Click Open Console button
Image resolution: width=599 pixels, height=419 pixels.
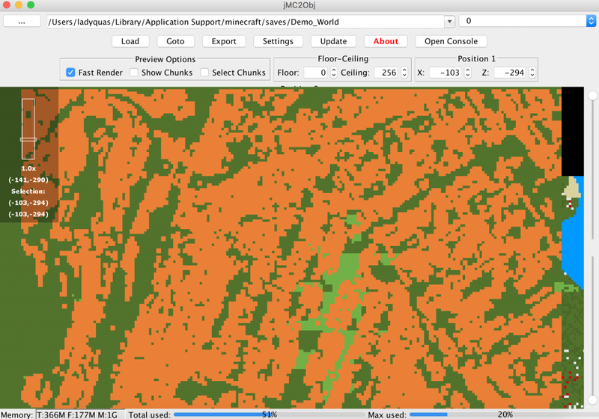[451, 41]
